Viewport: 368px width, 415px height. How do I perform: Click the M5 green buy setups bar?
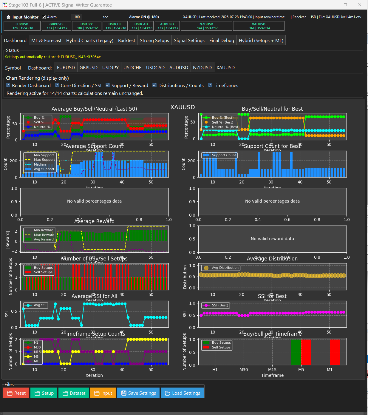(296, 352)
